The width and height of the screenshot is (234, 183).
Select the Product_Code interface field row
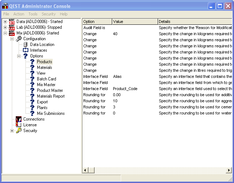coord(125,89)
